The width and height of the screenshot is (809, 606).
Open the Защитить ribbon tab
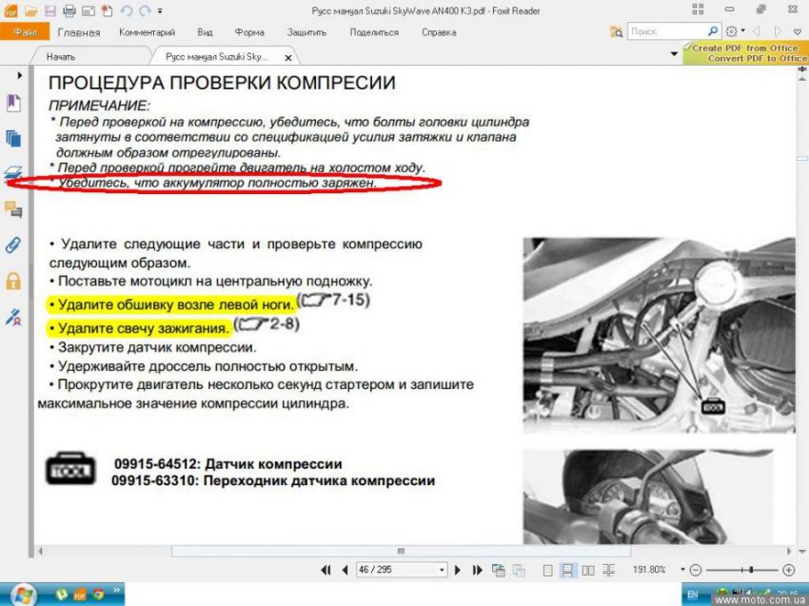coord(307,32)
